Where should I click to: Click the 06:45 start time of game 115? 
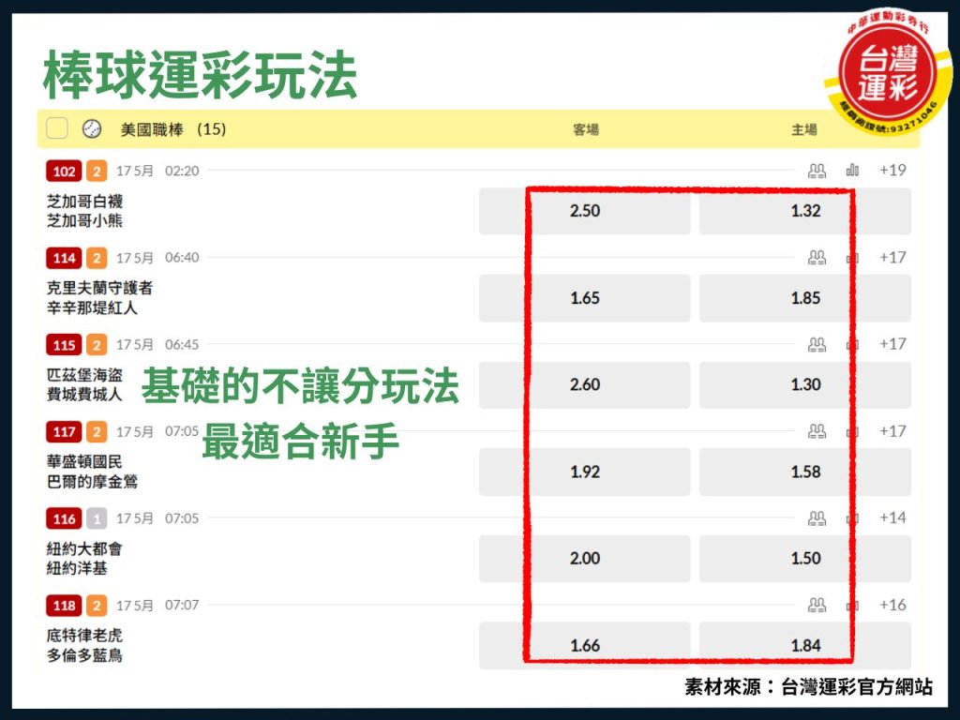[x=182, y=345]
